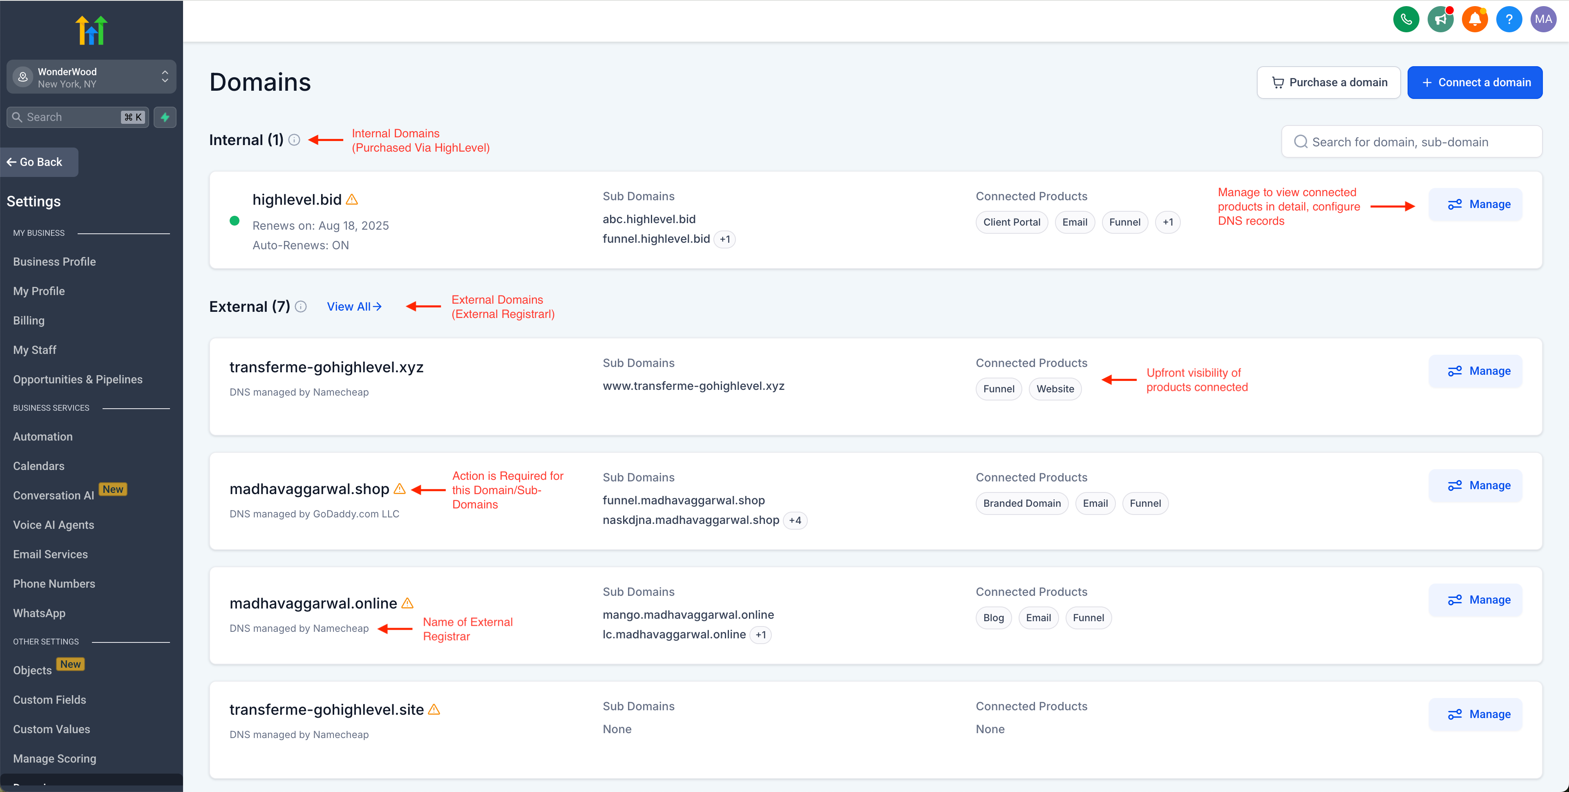Open Business Profile settings
The width and height of the screenshot is (1569, 792).
coord(54,262)
